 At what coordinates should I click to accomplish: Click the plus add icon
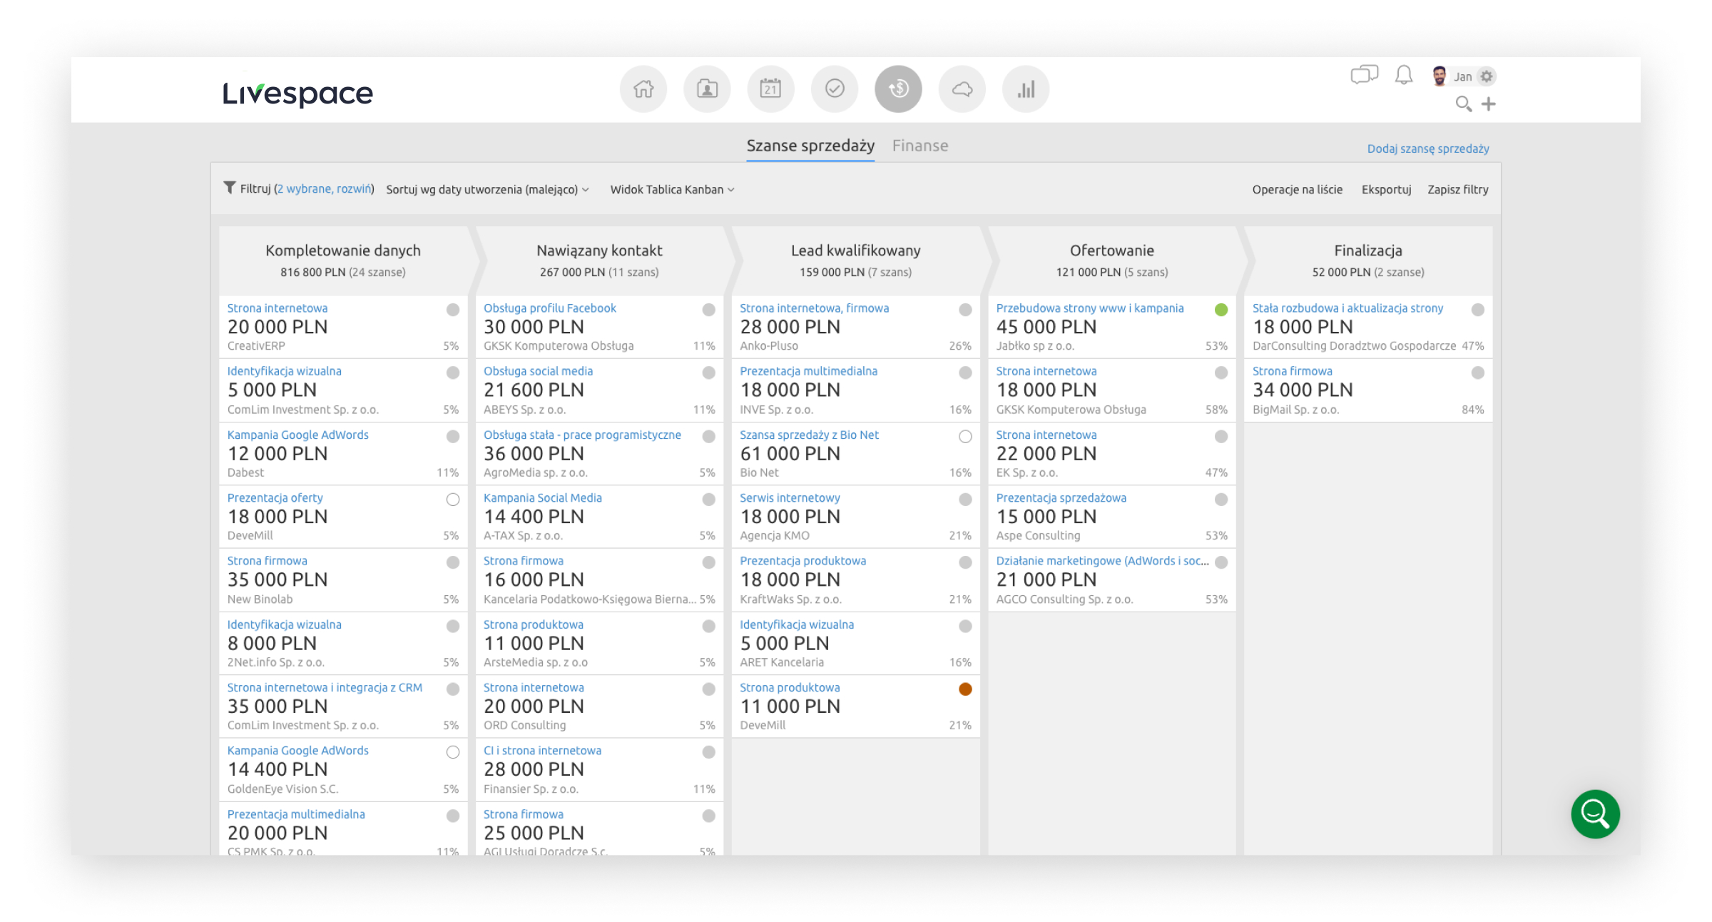1489,104
